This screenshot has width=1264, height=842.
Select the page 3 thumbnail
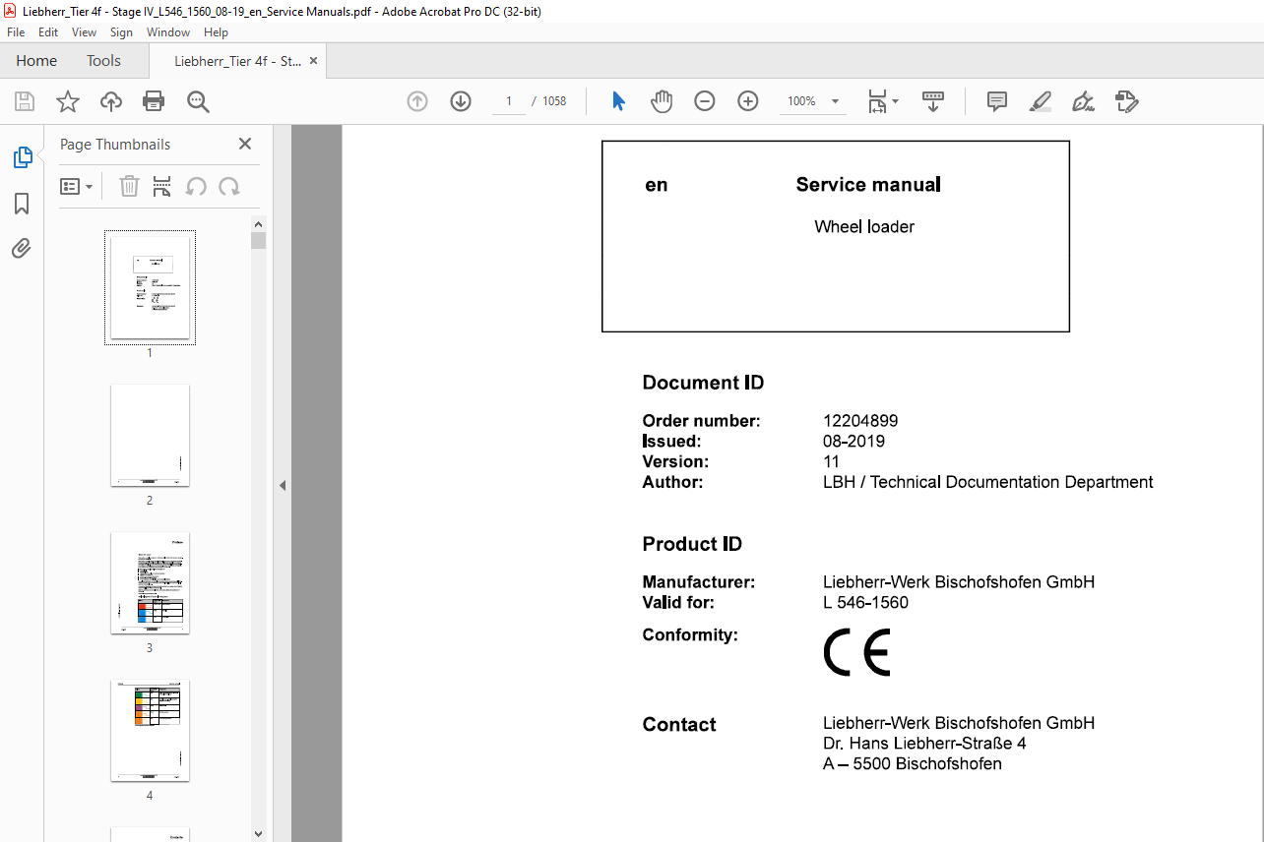[x=150, y=583]
